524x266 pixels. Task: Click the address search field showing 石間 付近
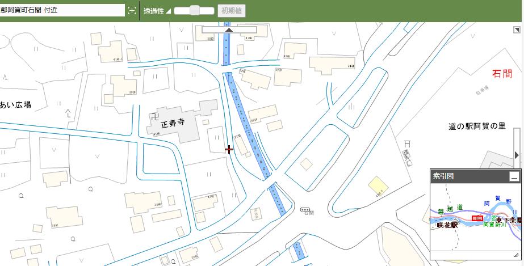(x=61, y=11)
